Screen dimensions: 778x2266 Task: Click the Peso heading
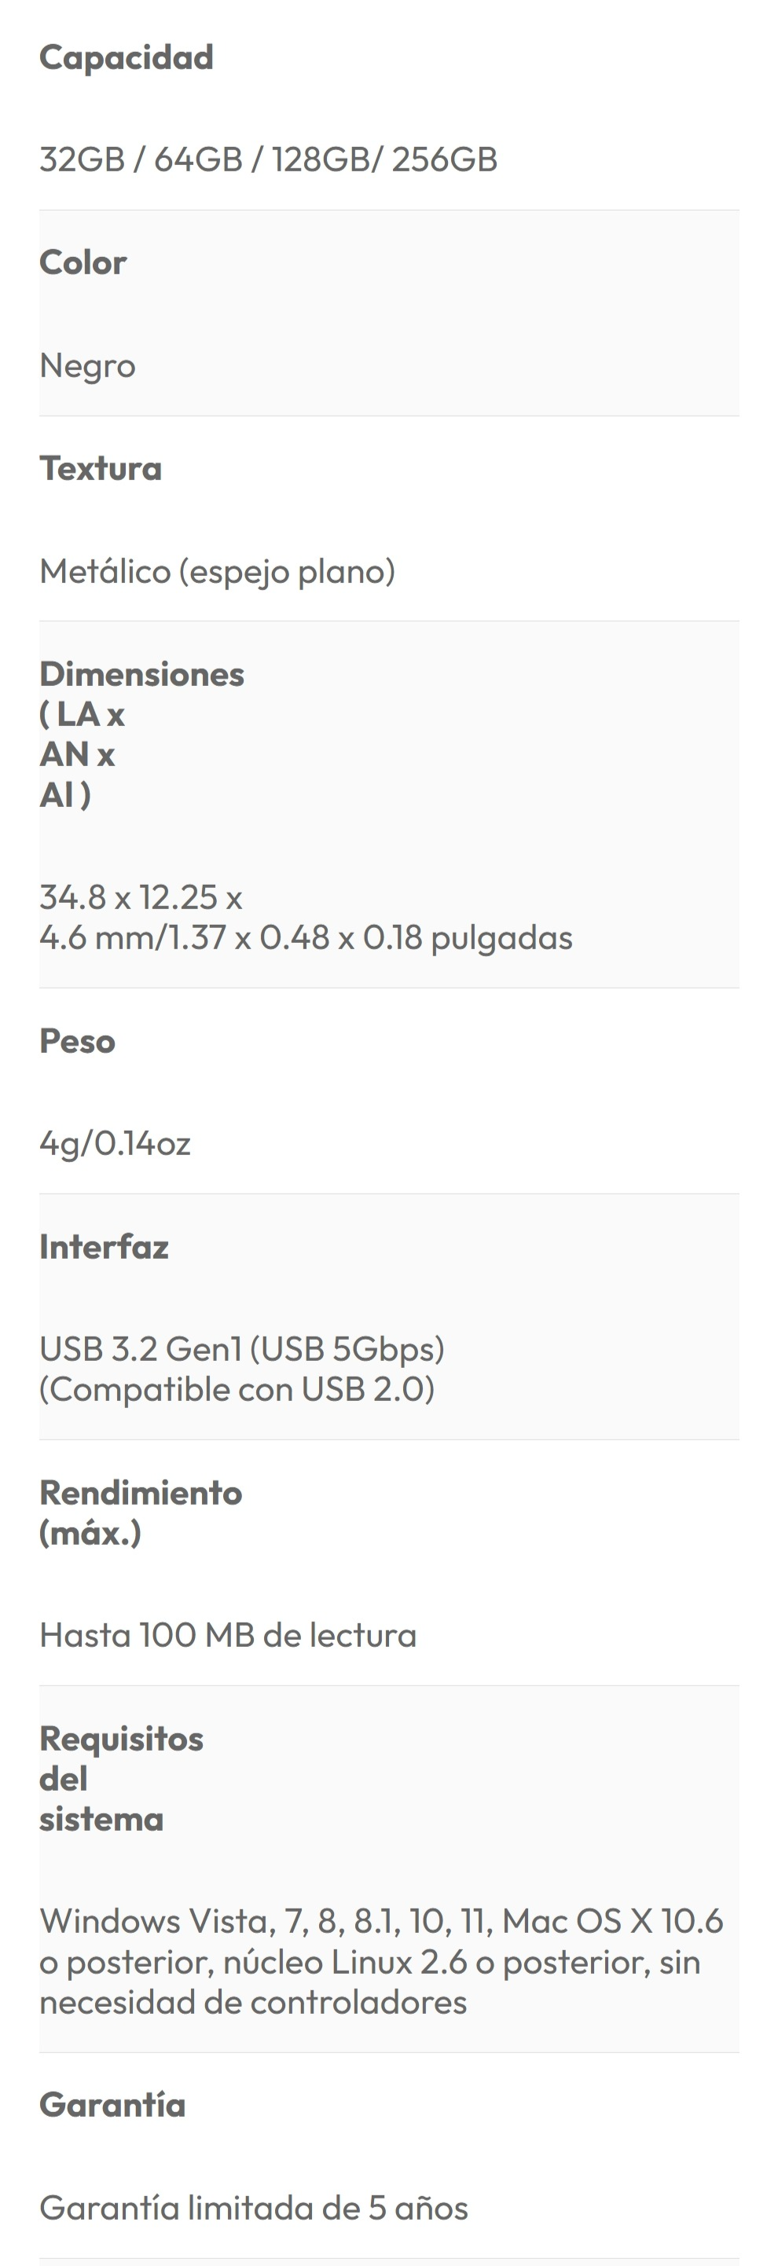[78, 1040]
